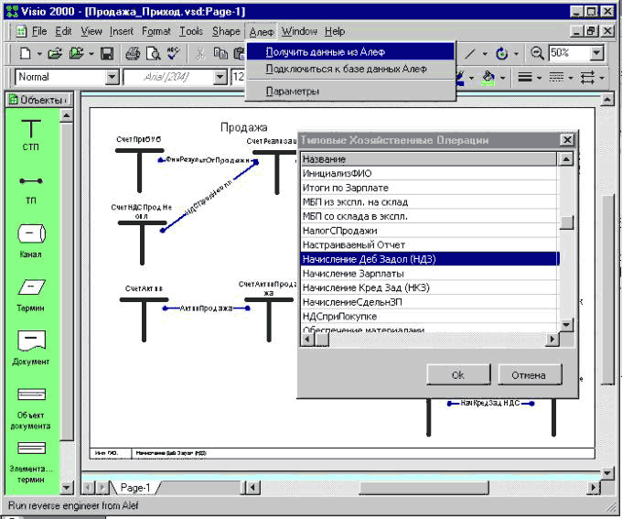Select МБП из экспл. на склад
The image size is (622, 519).
[x=429, y=201]
